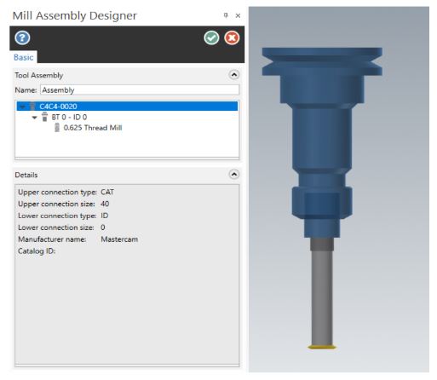Close the Mill Assembly Designer panel
The image size is (437, 380).
pyautogui.click(x=238, y=15)
